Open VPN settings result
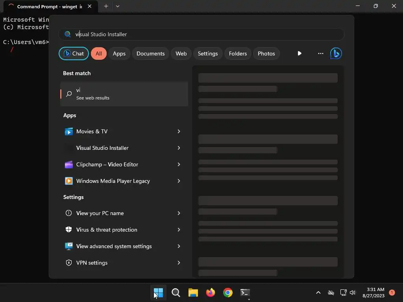The image size is (403, 302). pyautogui.click(x=124, y=263)
